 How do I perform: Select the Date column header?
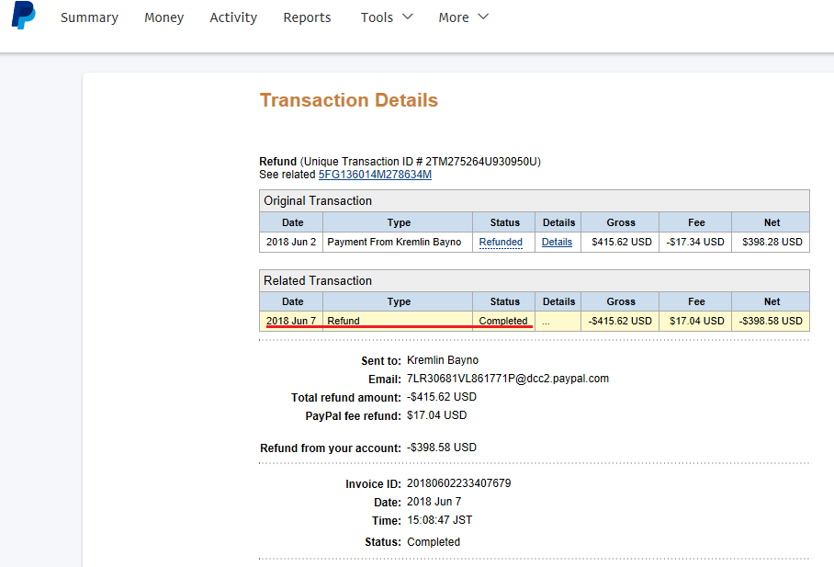pyautogui.click(x=292, y=222)
